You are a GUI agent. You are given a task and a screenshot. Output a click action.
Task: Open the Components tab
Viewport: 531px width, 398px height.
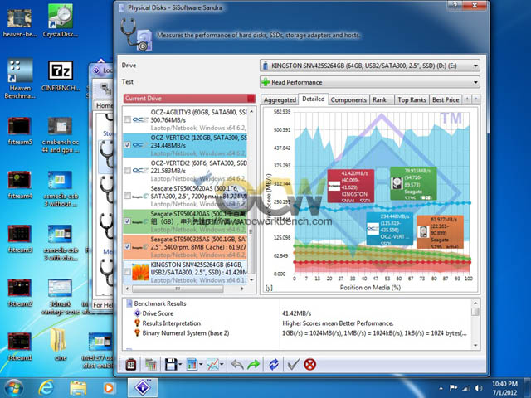pyautogui.click(x=348, y=99)
